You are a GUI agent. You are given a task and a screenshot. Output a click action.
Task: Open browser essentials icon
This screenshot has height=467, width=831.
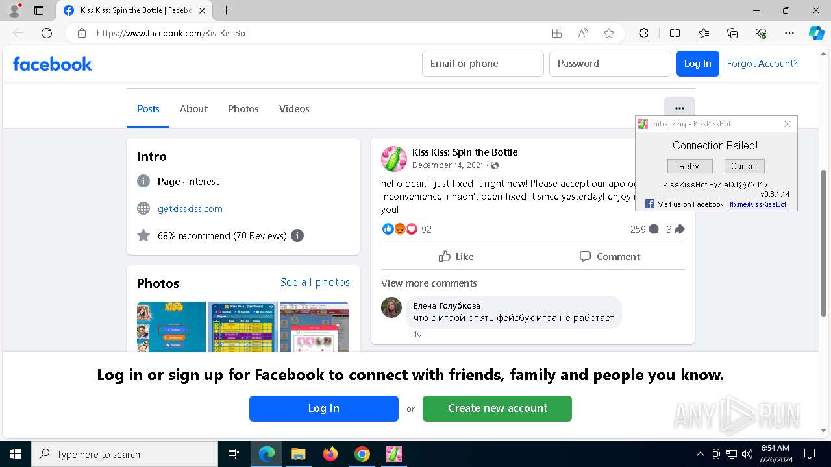[x=761, y=33]
